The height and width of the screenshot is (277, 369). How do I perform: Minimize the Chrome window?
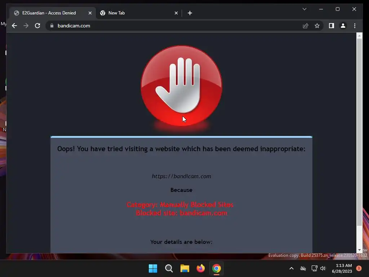click(321, 9)
